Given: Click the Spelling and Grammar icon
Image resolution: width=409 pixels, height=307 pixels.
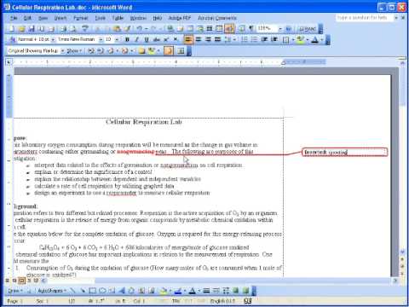Looking at the screenshot, I should (x=85, y=28).
